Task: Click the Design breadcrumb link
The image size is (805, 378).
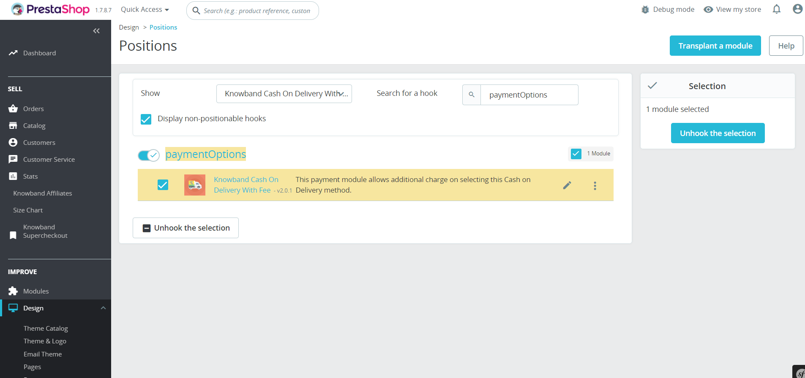Action: (x=129, y=27)
